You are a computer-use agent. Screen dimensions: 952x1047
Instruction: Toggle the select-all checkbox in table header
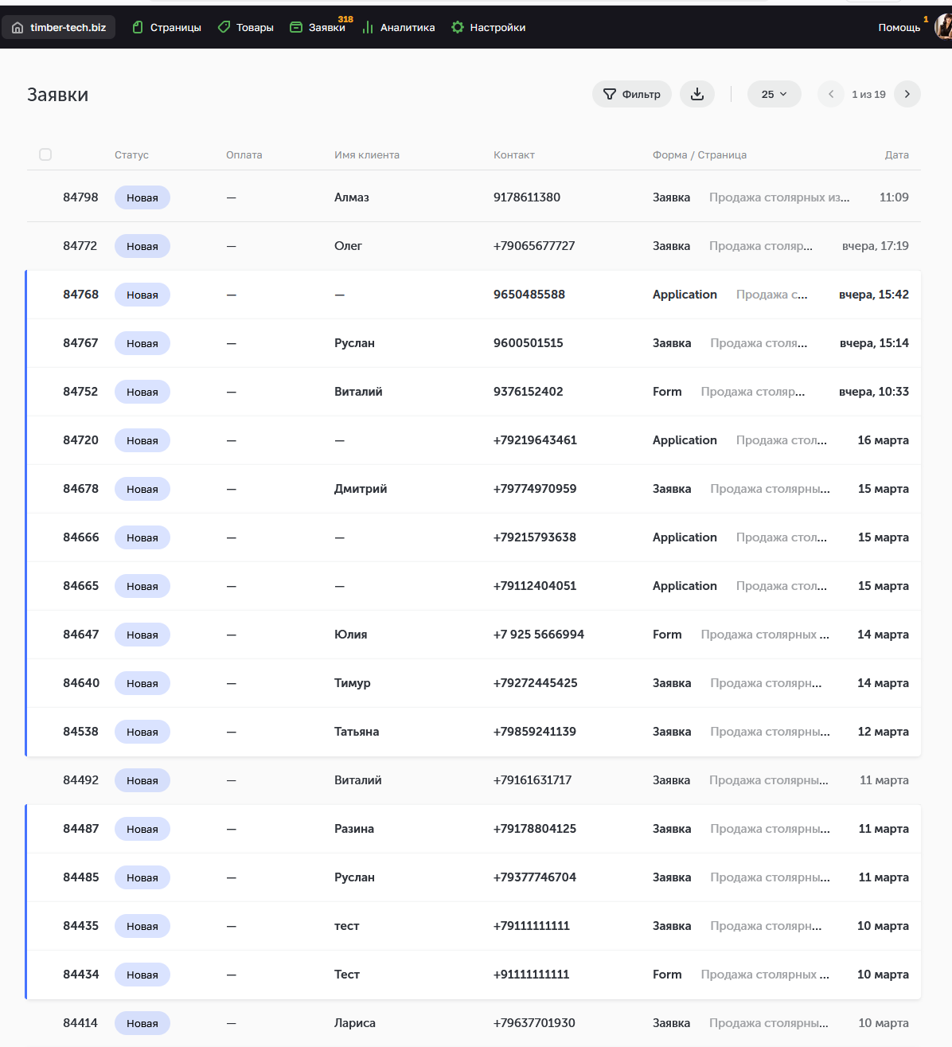point(45,154)
